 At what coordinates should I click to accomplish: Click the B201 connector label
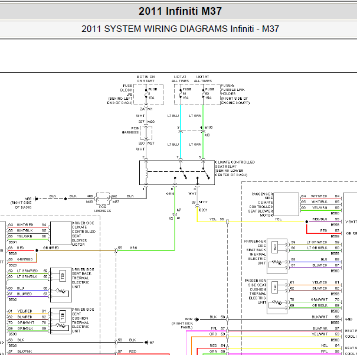pyautogui.click(x=203, y=210)
